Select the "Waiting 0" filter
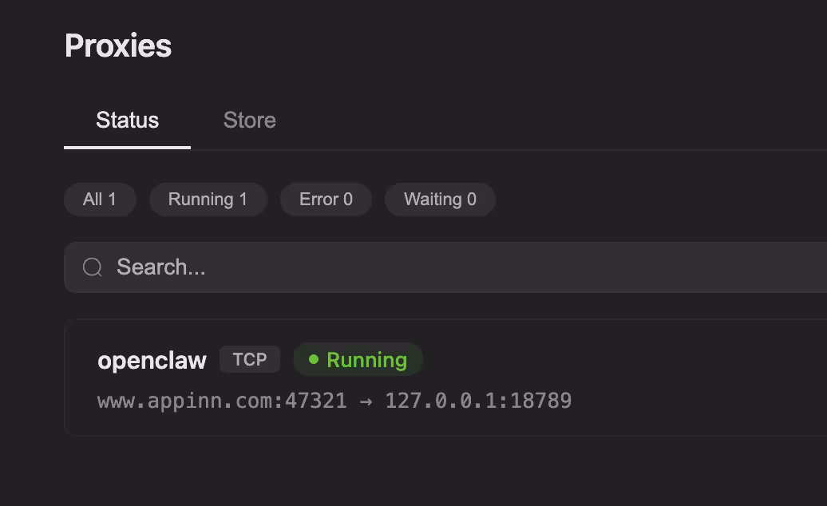The height and width of the screenshot is (506, 827). point(440,199)
